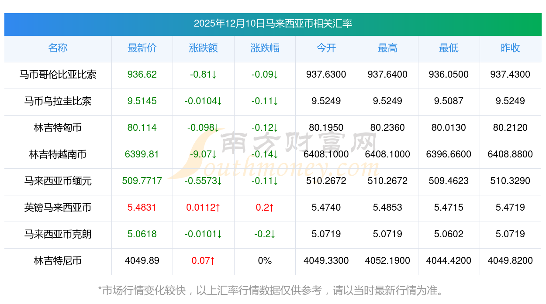This screenshot has height=304, width=546.
Task: Click the '最低' column header
Action: (x=449, y=48)
